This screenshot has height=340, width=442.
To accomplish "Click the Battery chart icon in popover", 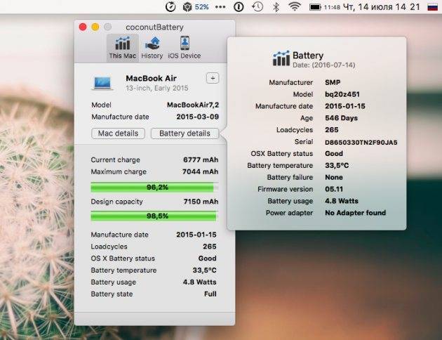I will click(x=281, y=58).
